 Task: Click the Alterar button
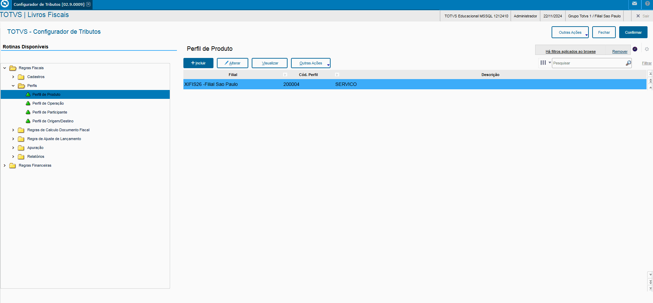(233, 63)
